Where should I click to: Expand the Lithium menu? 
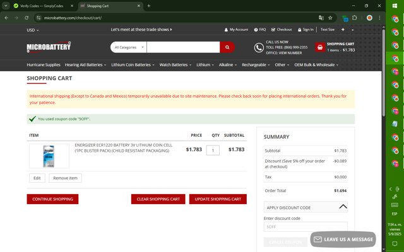pos(205,65)
